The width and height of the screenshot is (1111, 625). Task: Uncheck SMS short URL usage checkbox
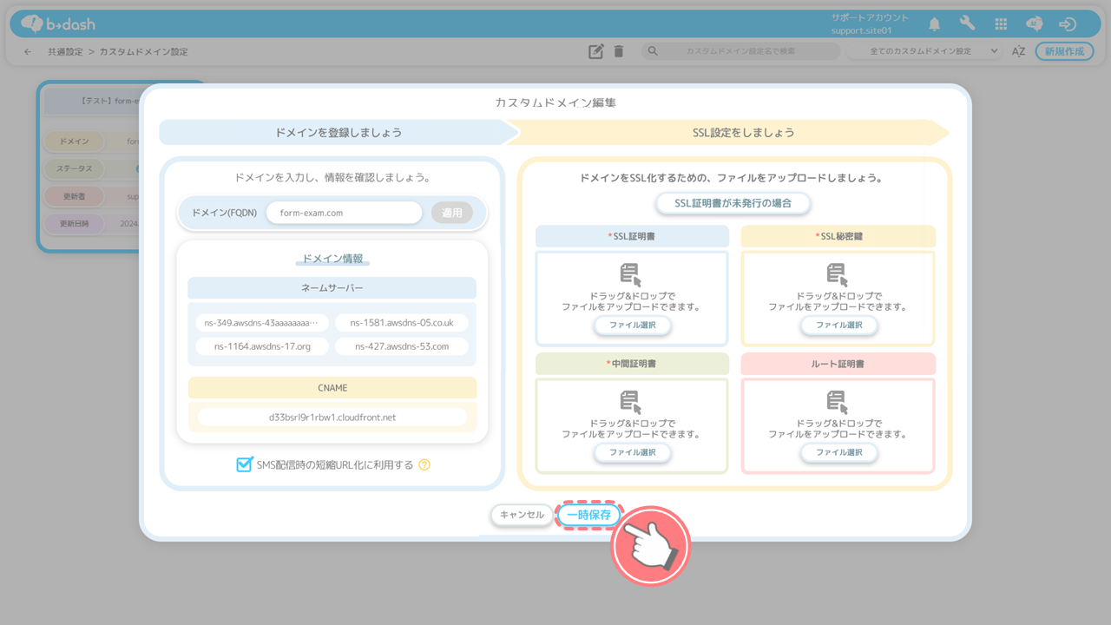click(244, 464)
